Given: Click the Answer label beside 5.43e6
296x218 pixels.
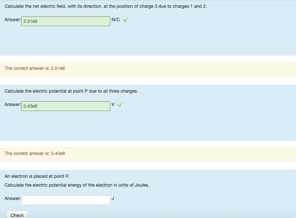Looking at the screenshot, I should (x=13, y=105).
